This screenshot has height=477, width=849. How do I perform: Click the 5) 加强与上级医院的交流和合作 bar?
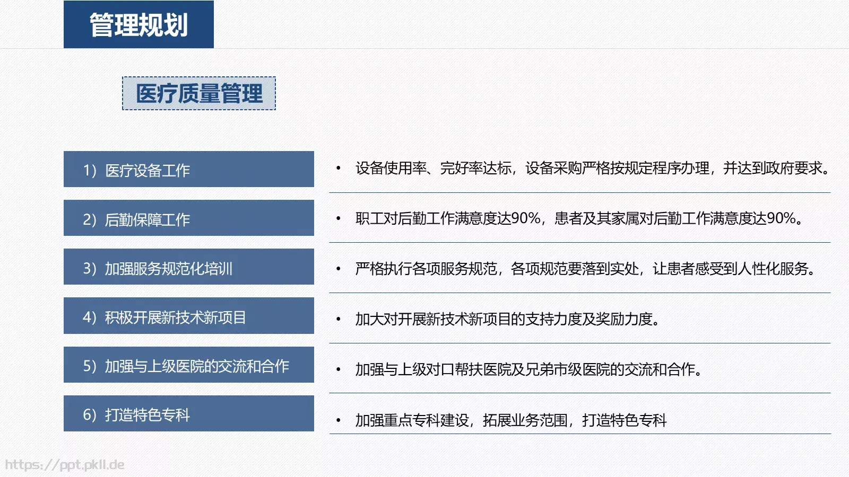pos(189,365)
